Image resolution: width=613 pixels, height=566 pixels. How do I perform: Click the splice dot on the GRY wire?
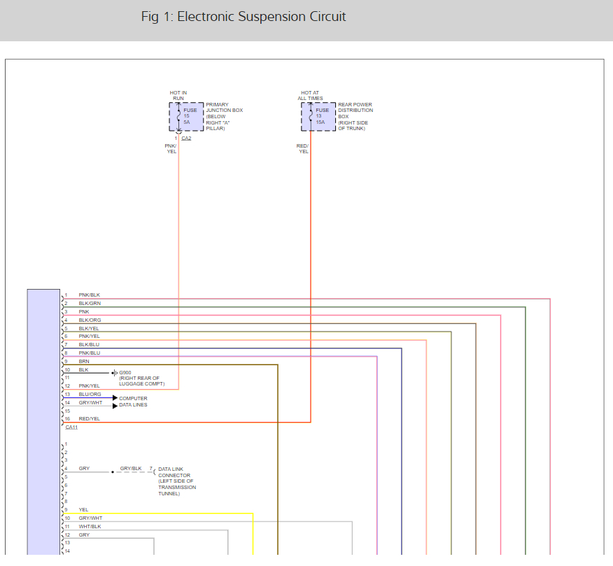click(112, 472)
